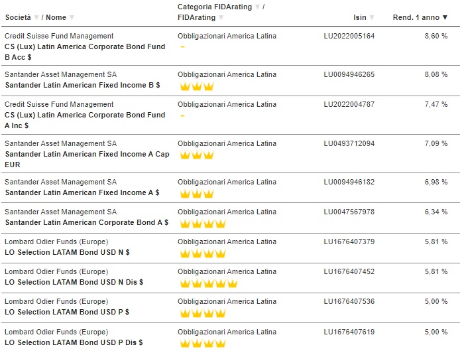Click the 7,09 % return value
Viewport: 460px width, 351px height.
(x=436, y=143)
